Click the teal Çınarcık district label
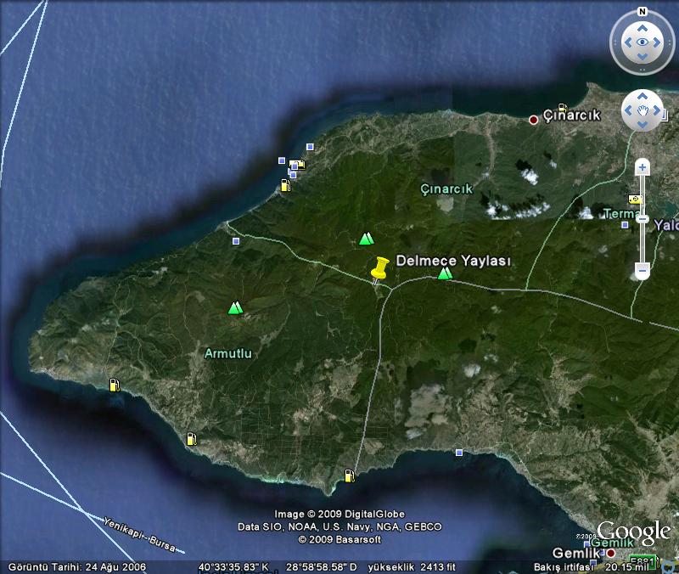This screenshot has height=574, width=679. pyautogui.click(x=446, y=189)
